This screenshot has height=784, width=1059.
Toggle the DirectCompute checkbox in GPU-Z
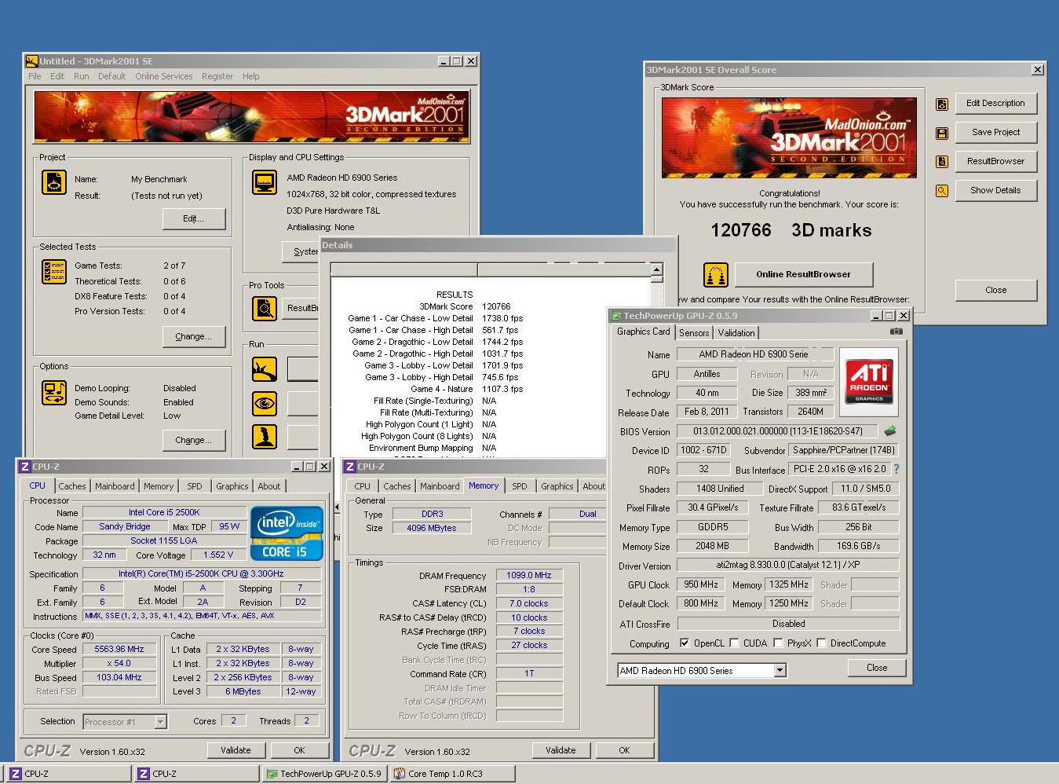coord(821,643)
